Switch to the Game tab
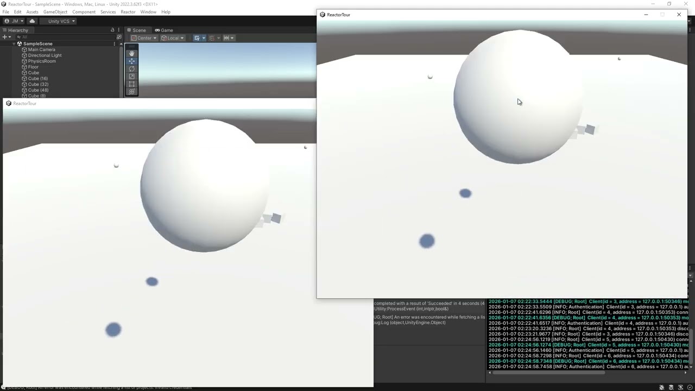Viewport: 695px width, 391px height. (164, 30)
